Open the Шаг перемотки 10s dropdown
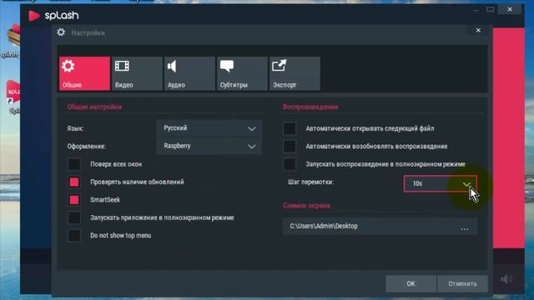 tap(440, 183)
